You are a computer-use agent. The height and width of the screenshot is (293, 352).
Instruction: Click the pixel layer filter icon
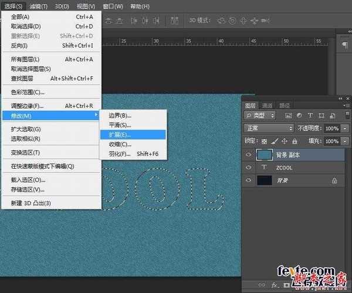(x=289, y=115)
